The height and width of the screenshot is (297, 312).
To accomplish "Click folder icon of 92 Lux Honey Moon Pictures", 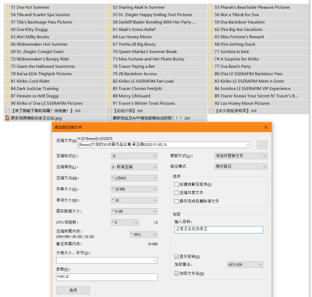I will tap(211, 103).
